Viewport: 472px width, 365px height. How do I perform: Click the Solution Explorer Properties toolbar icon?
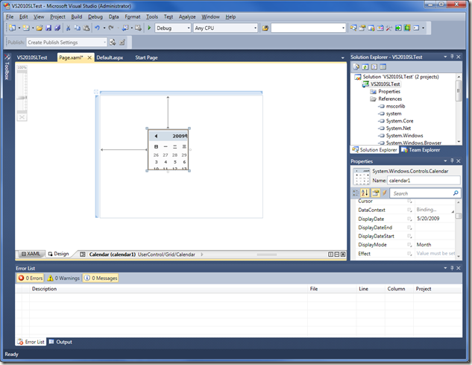click(x=356, y=66)
